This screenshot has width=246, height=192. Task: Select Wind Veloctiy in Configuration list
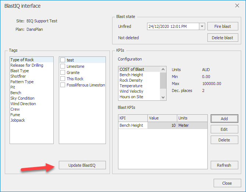point(139,91)
